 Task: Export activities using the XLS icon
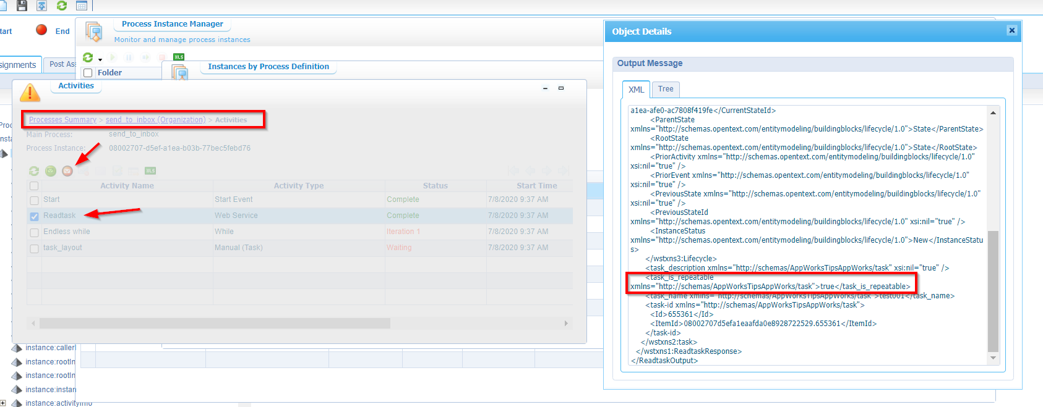[150, 171]
